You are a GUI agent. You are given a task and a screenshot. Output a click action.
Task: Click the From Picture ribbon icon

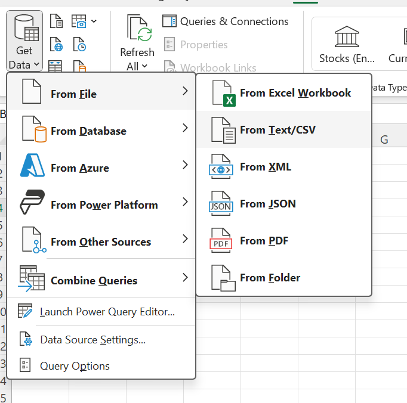(x=79, y=21)
